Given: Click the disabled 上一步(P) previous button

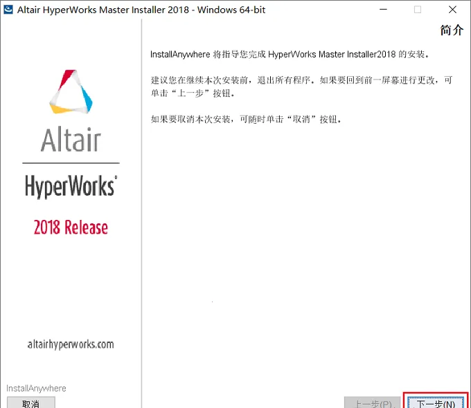Looking at the screenshot, I should (373, 402).
